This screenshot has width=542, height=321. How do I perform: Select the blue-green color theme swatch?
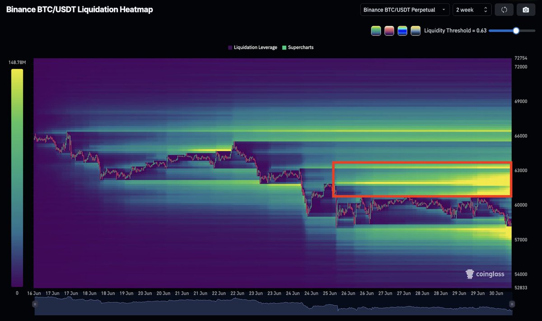[x=402, y=31]
